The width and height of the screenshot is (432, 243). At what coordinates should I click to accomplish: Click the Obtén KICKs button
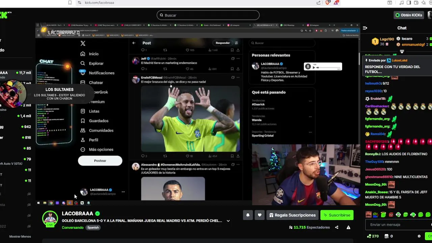pyautogui.click(x=409, y=15)
